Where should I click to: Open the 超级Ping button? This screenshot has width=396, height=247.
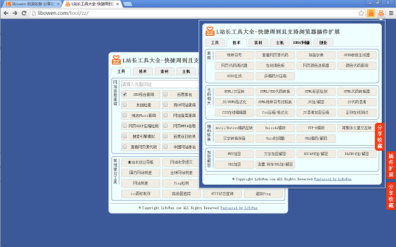[x=264, y=194]
